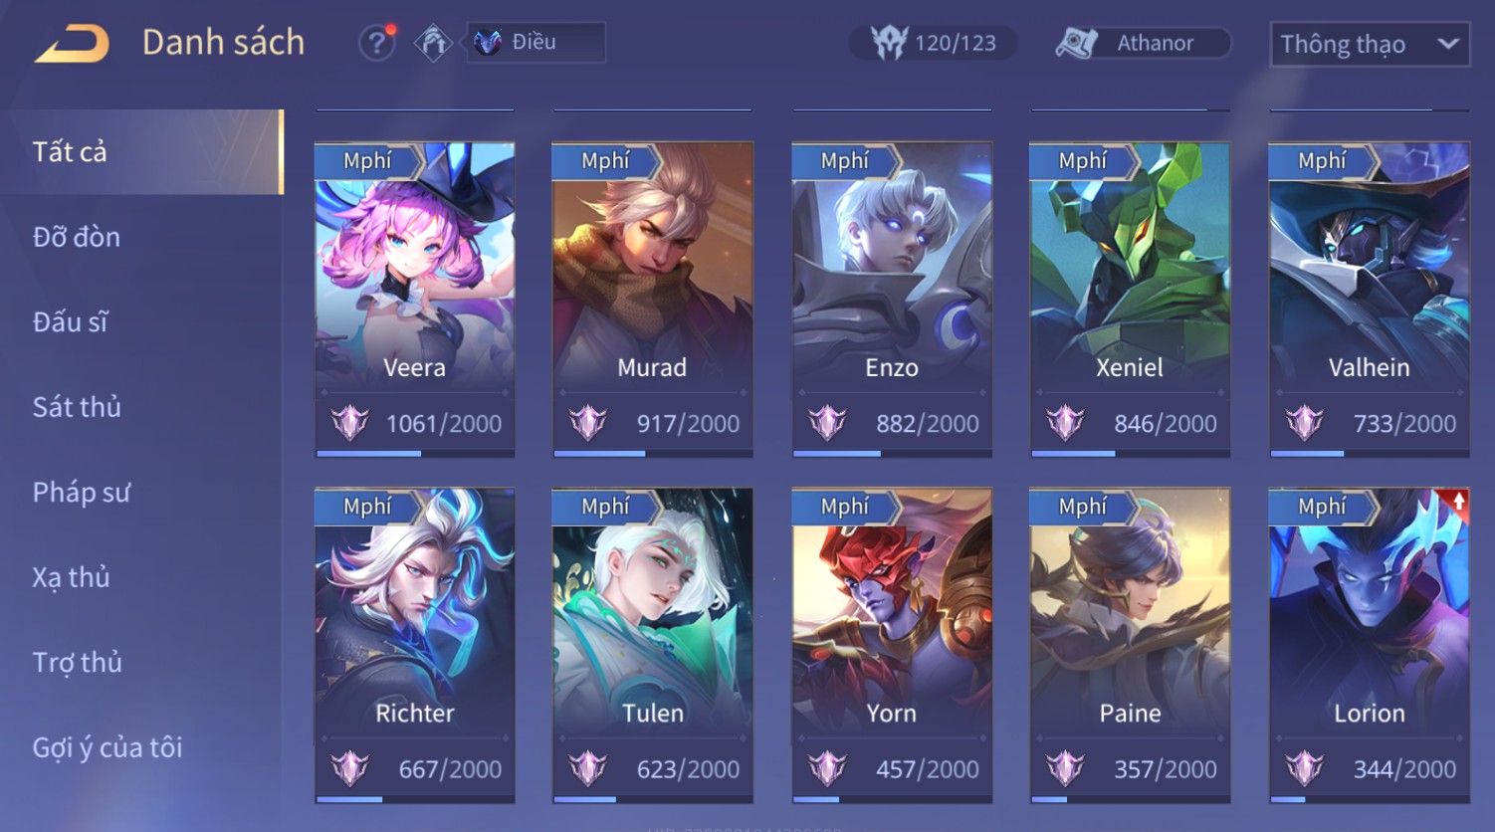Screen dimensions: 1495x832
Task: Open the Athanor scroll icon
Action: coord(1077,43)
